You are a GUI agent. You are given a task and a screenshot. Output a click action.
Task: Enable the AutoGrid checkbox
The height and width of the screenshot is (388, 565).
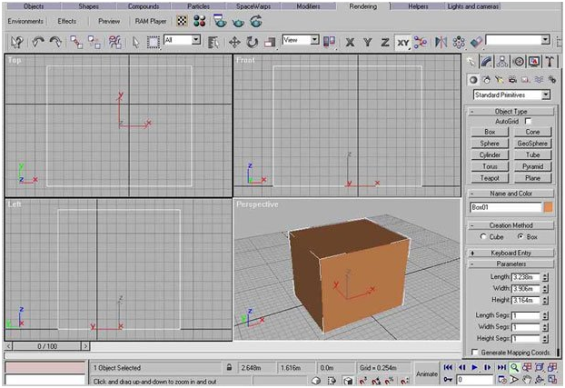(x=528, y=121)
